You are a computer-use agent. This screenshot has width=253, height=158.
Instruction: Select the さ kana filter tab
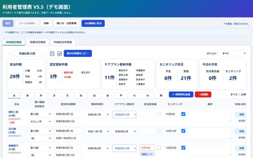tap(54, 95)
